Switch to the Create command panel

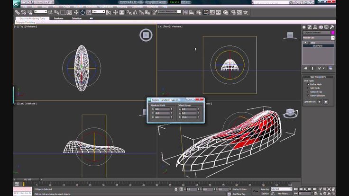tap(304, 27)
